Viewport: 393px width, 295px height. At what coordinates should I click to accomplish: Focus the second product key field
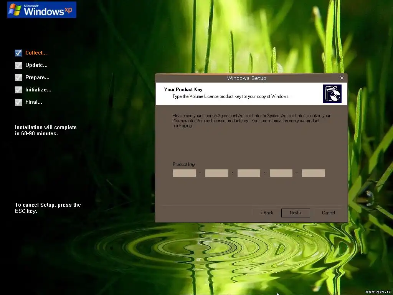click(x=216, y=173)
